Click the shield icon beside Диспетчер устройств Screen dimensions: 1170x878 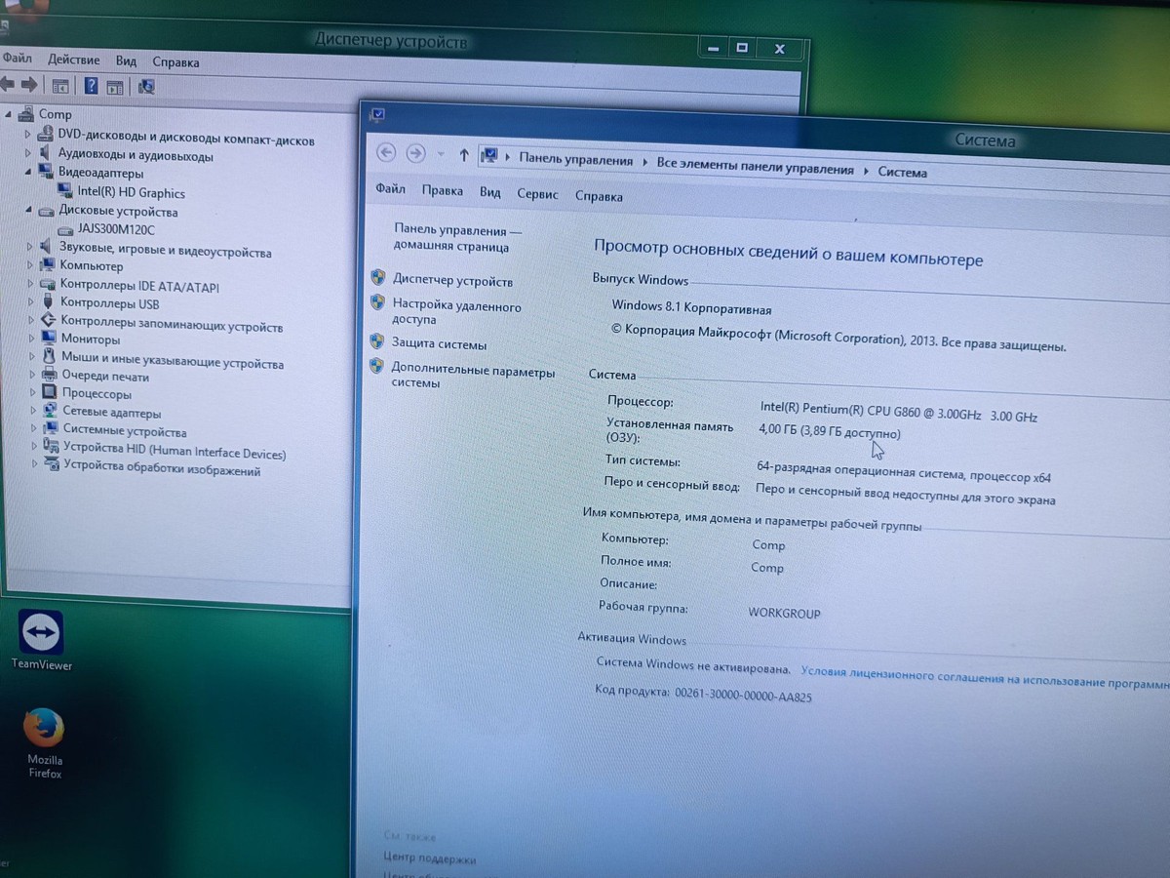click(x=378, y=278)
